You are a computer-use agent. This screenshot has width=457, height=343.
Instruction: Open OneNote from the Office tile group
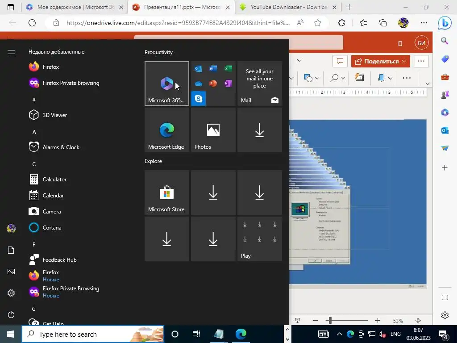coord(228,84)
